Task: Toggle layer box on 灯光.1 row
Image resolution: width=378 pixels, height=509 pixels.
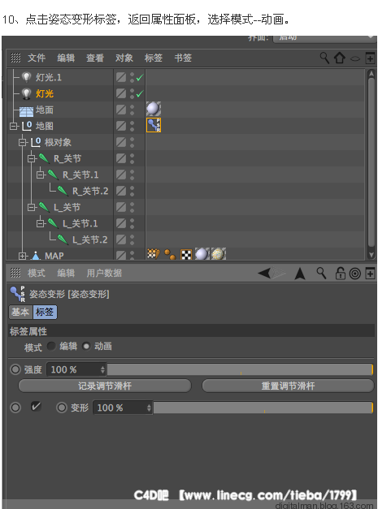Action: [x=121, y=77]
